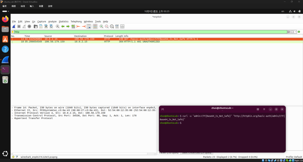The width and height of the screenshot is (303, 162).
Task: Click horizontal scrollbar in details pane
Action: tap(83, 154)
